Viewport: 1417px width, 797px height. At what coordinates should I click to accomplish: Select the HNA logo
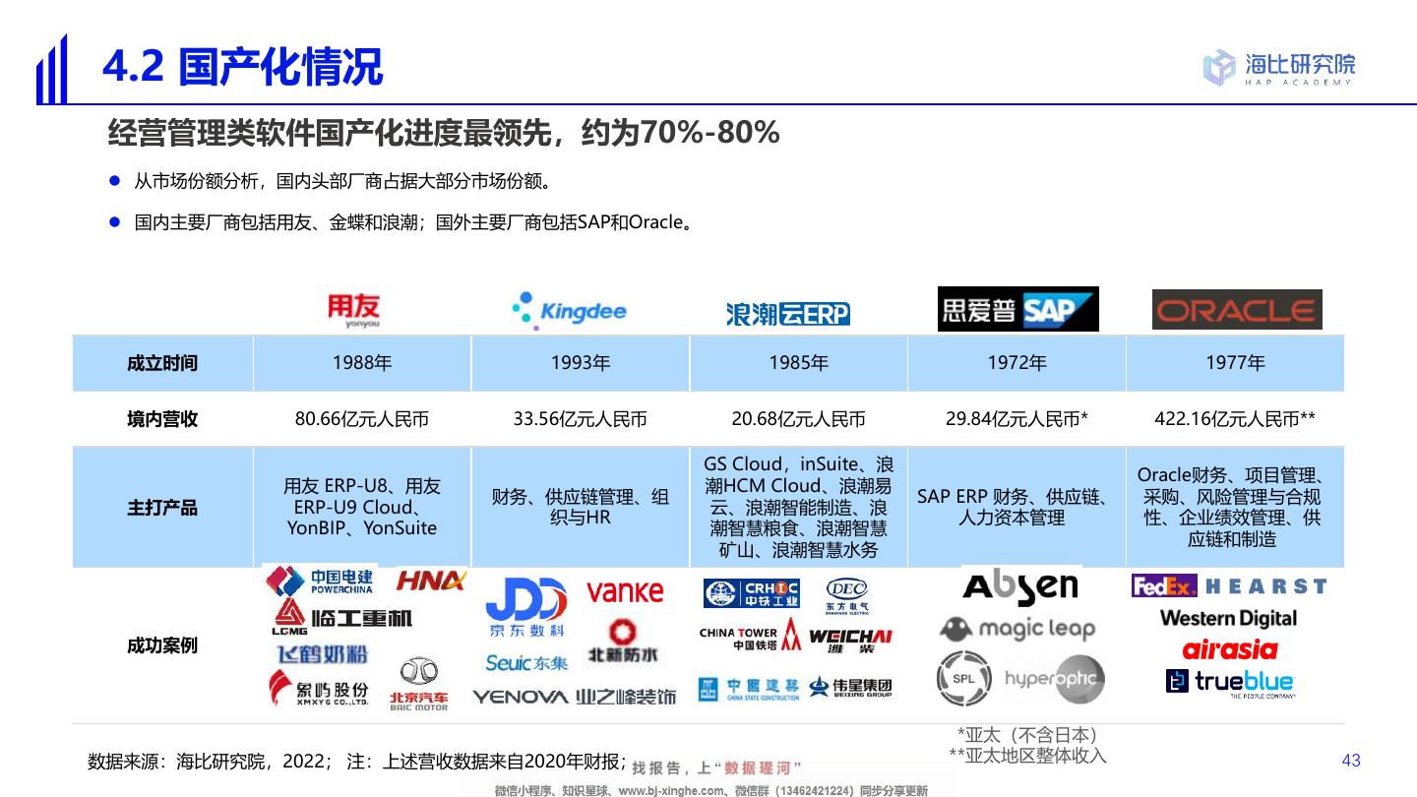pyautogui.click(x=431, y=581)
